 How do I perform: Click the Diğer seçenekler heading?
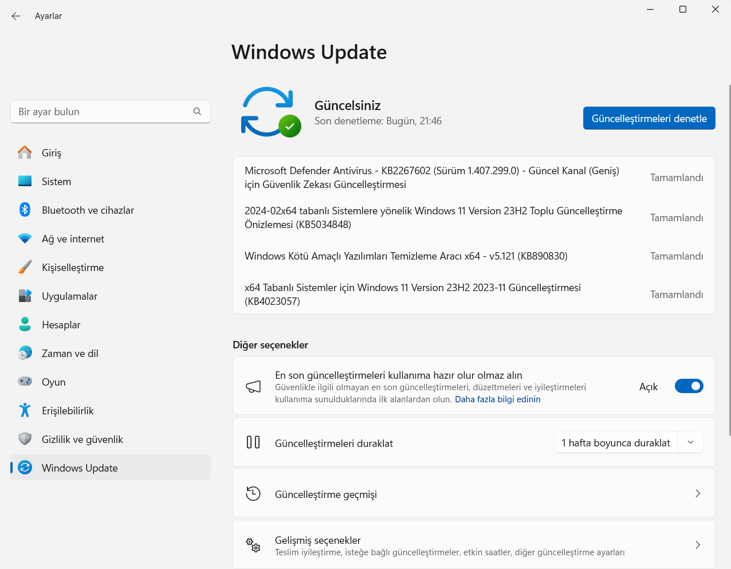[270, 345]
